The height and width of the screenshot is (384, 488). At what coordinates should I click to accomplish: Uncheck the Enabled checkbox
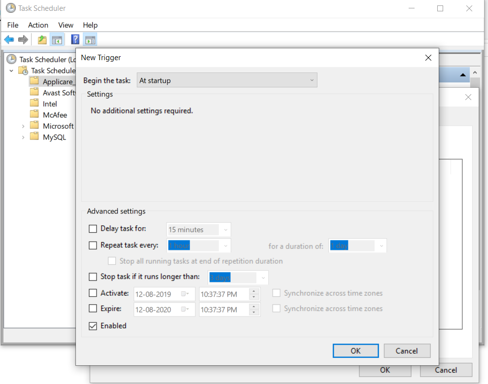point(93,326)
